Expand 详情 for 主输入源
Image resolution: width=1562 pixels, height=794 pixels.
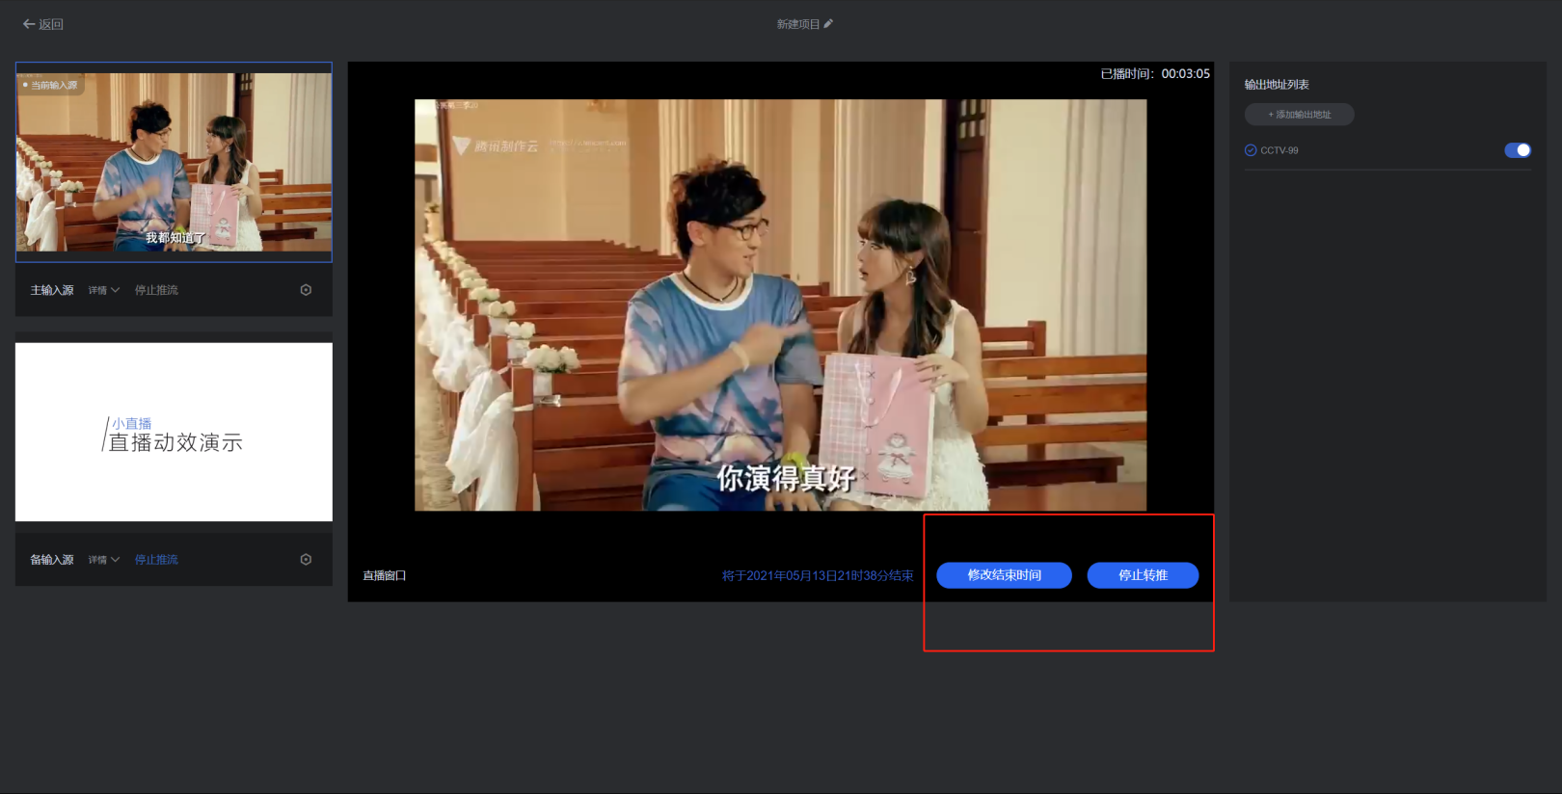tap(104, 290)
